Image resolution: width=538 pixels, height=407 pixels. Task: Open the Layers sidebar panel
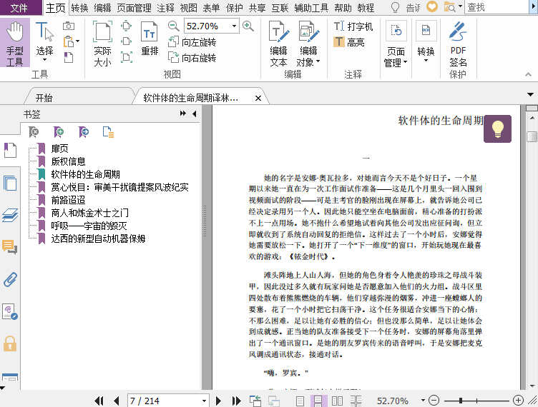coord(10,215)
